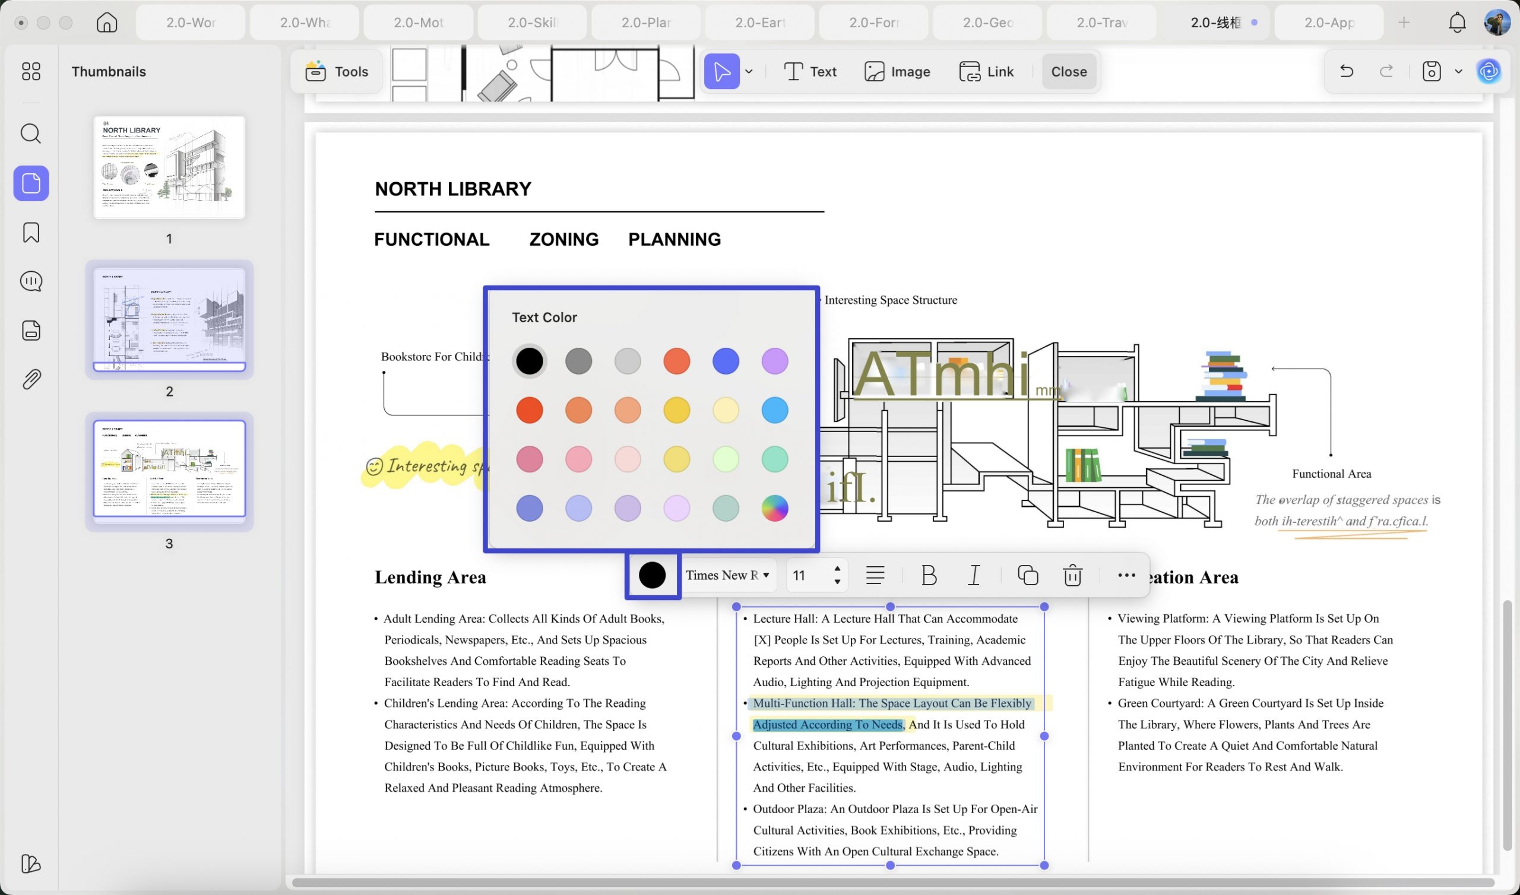
Task: Open more options ellipsis in text toolbar
Action: tap(1126, 575)
